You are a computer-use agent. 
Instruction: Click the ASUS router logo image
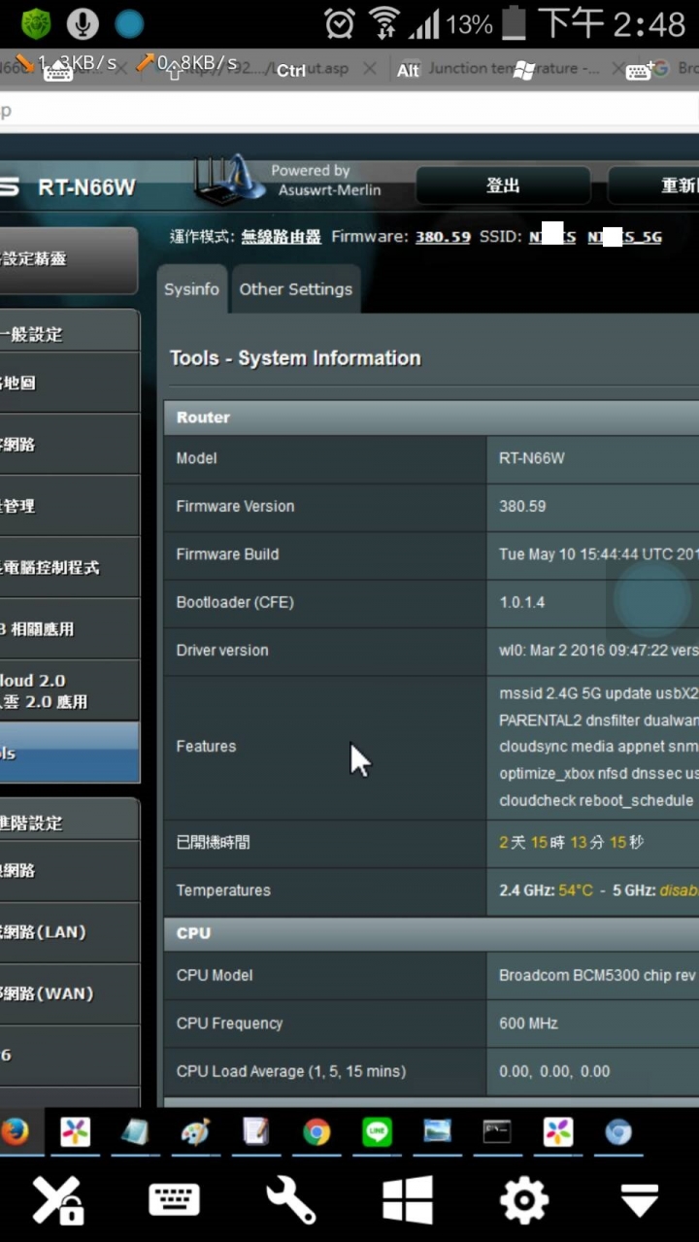[x=228, y=180]
